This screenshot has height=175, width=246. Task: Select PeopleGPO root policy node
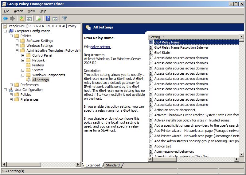(42, 26)
